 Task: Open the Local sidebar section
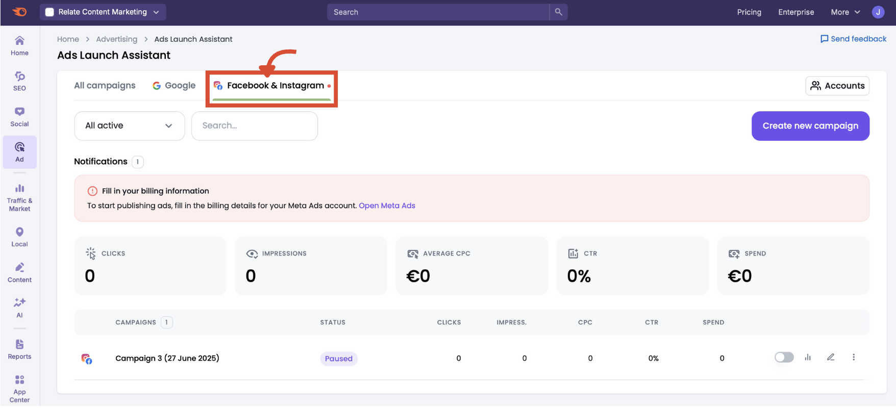tap(19, 237)
